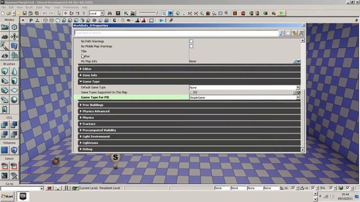
Task: Click the Open Level folder icon
Action: [x=9, y=13]
